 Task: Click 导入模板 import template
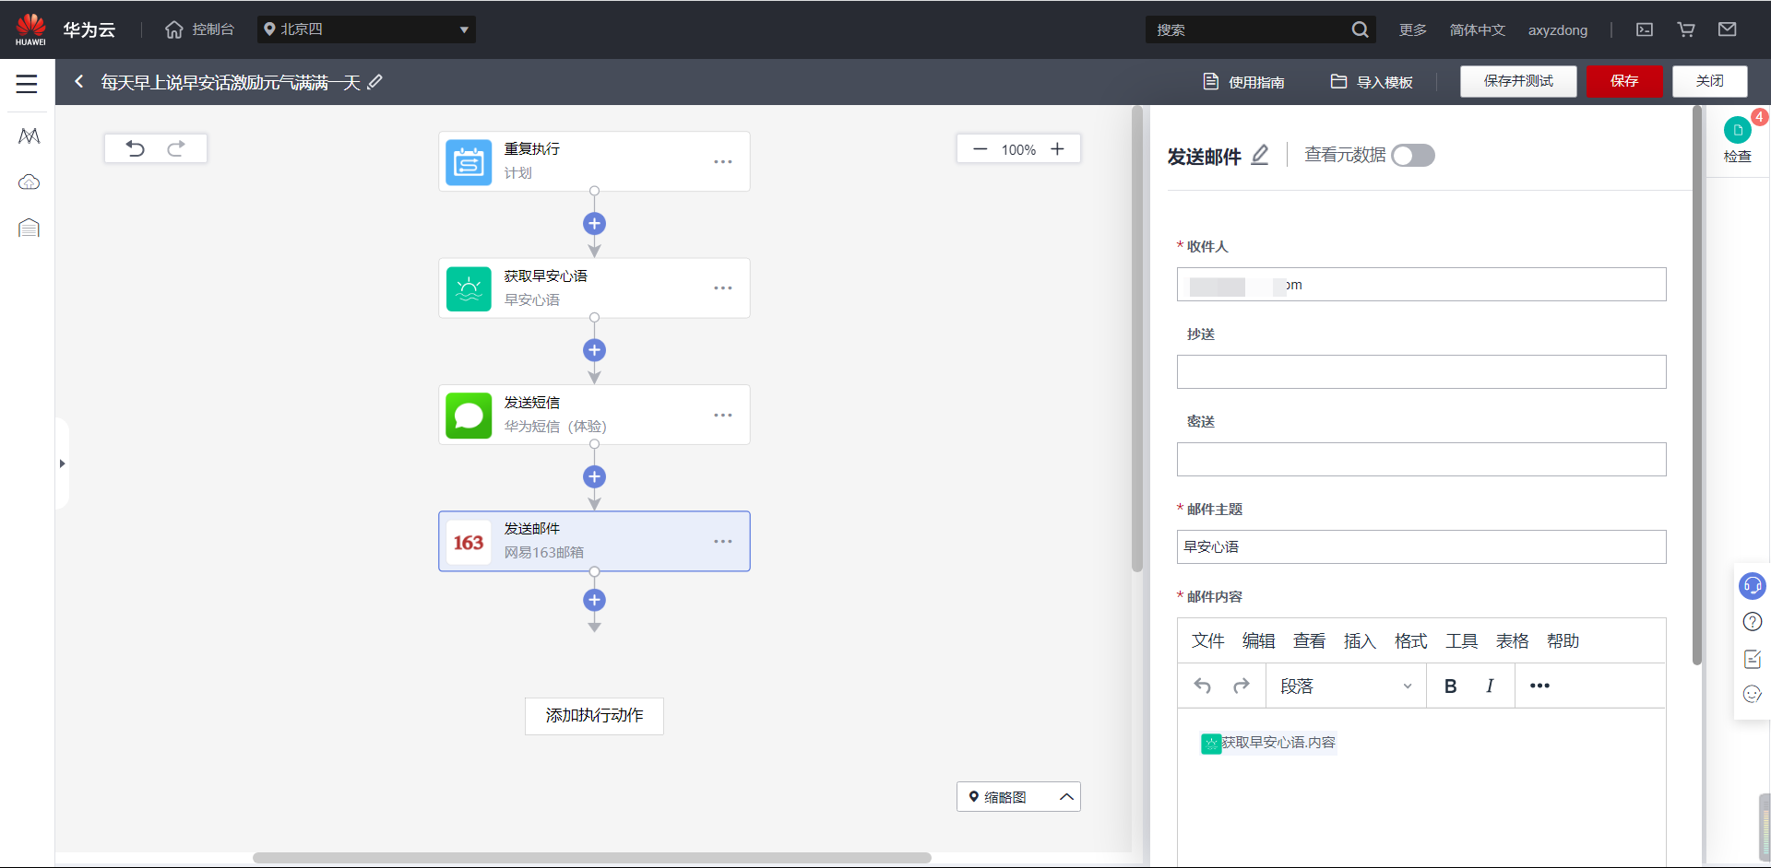[1372, 82]
